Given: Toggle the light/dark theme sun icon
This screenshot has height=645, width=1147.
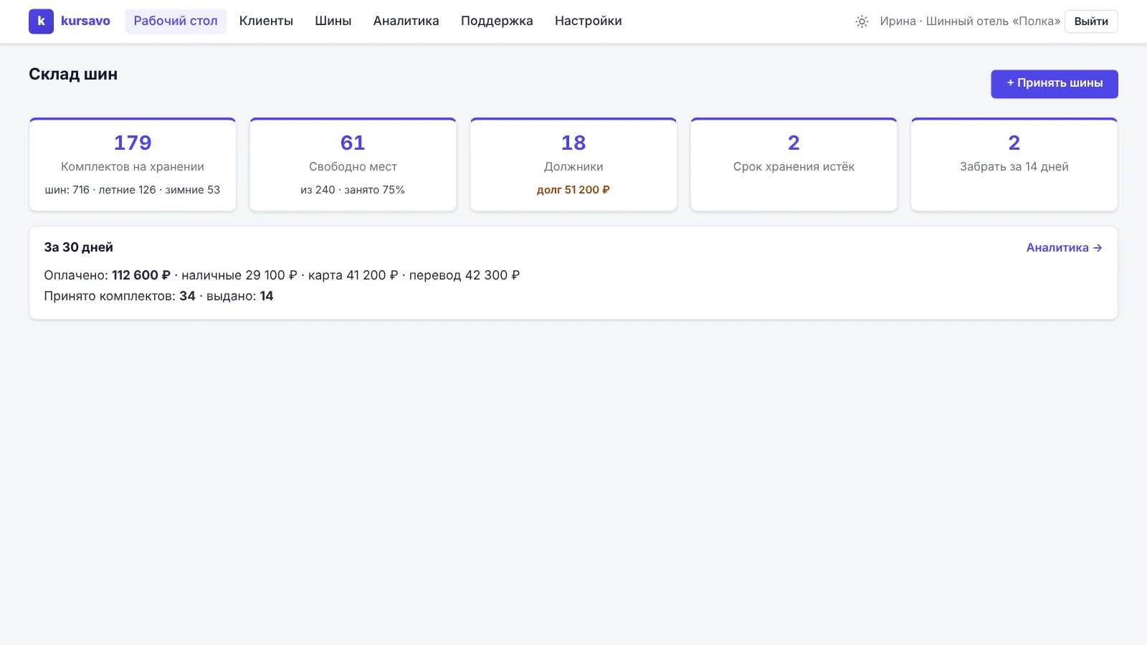Looking at the screenshot, I should 862,21.
